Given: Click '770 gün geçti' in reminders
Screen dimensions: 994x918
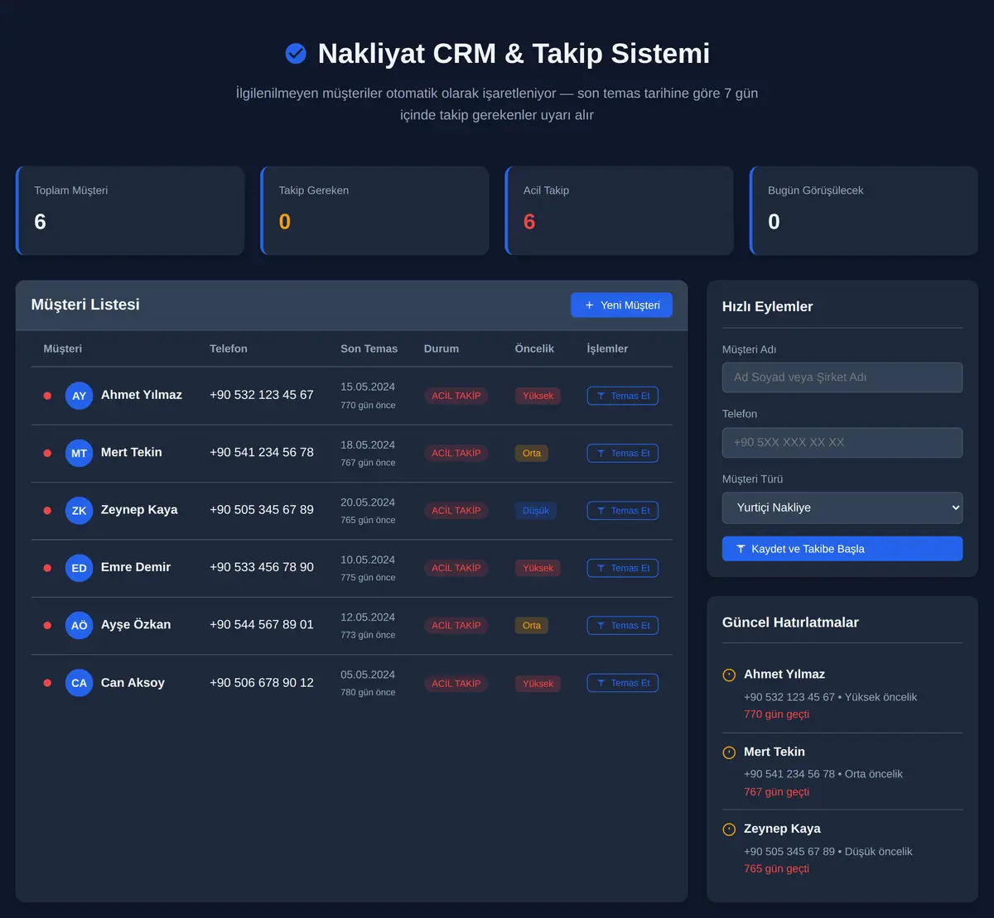Looking at the screenshot, I should (x=777, y=714).
